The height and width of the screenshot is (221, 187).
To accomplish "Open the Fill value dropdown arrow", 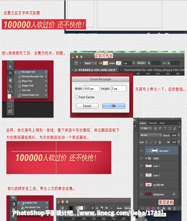I will pyautogui.click(x=179, y=142).
